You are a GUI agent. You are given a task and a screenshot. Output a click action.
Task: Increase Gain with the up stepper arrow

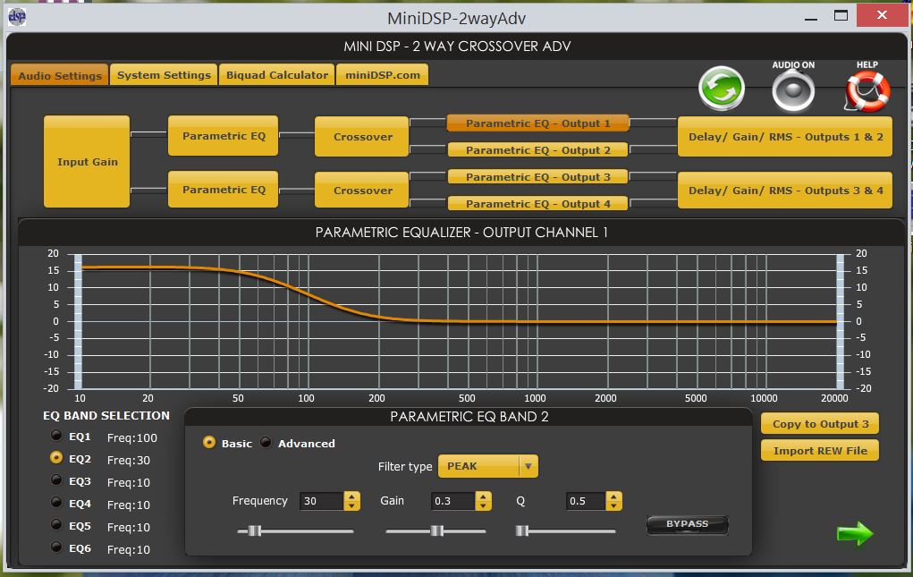coord(483,496)
